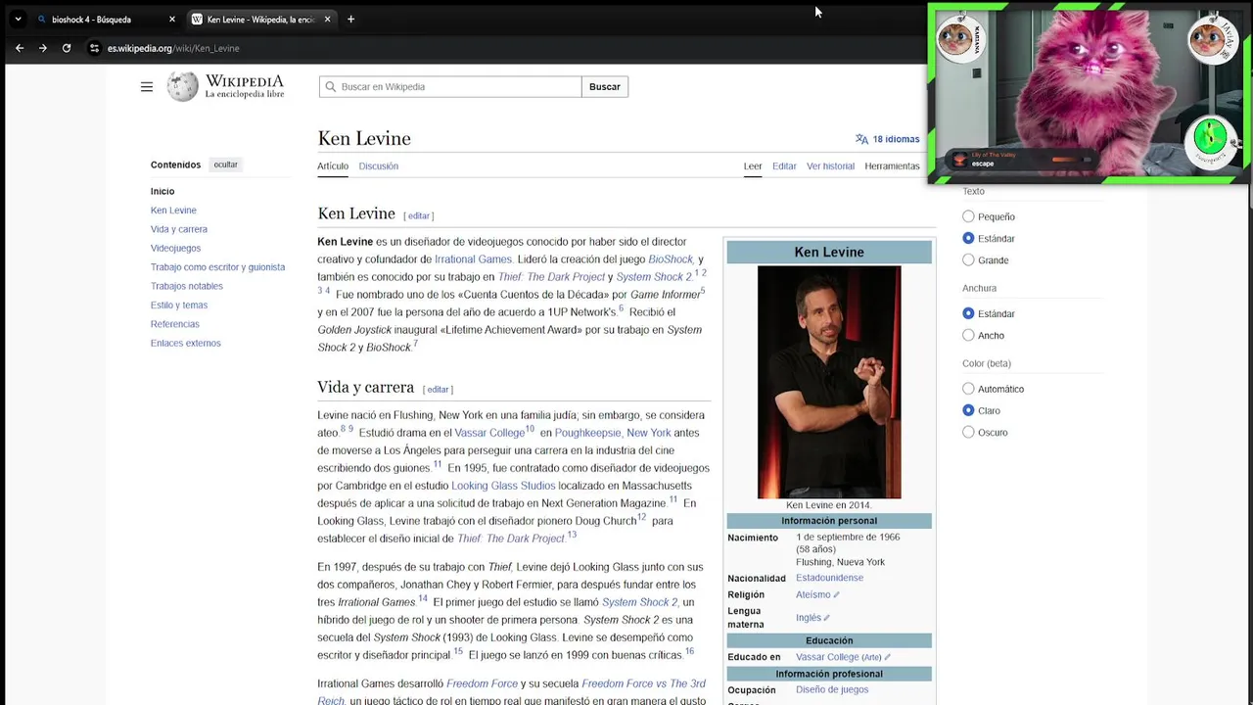Click editar next to Vida y carrera

tap(438, 390)
